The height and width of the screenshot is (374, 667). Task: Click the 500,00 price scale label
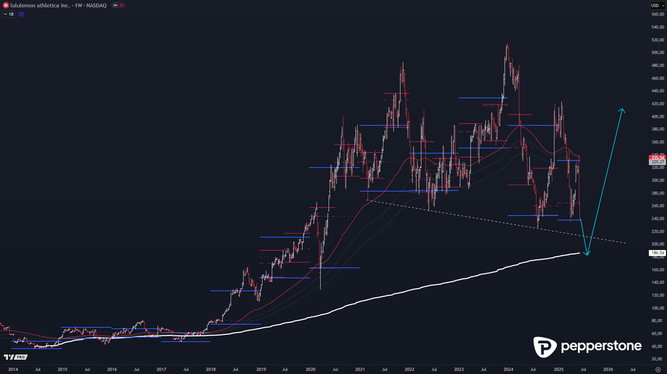coord(658,53)
